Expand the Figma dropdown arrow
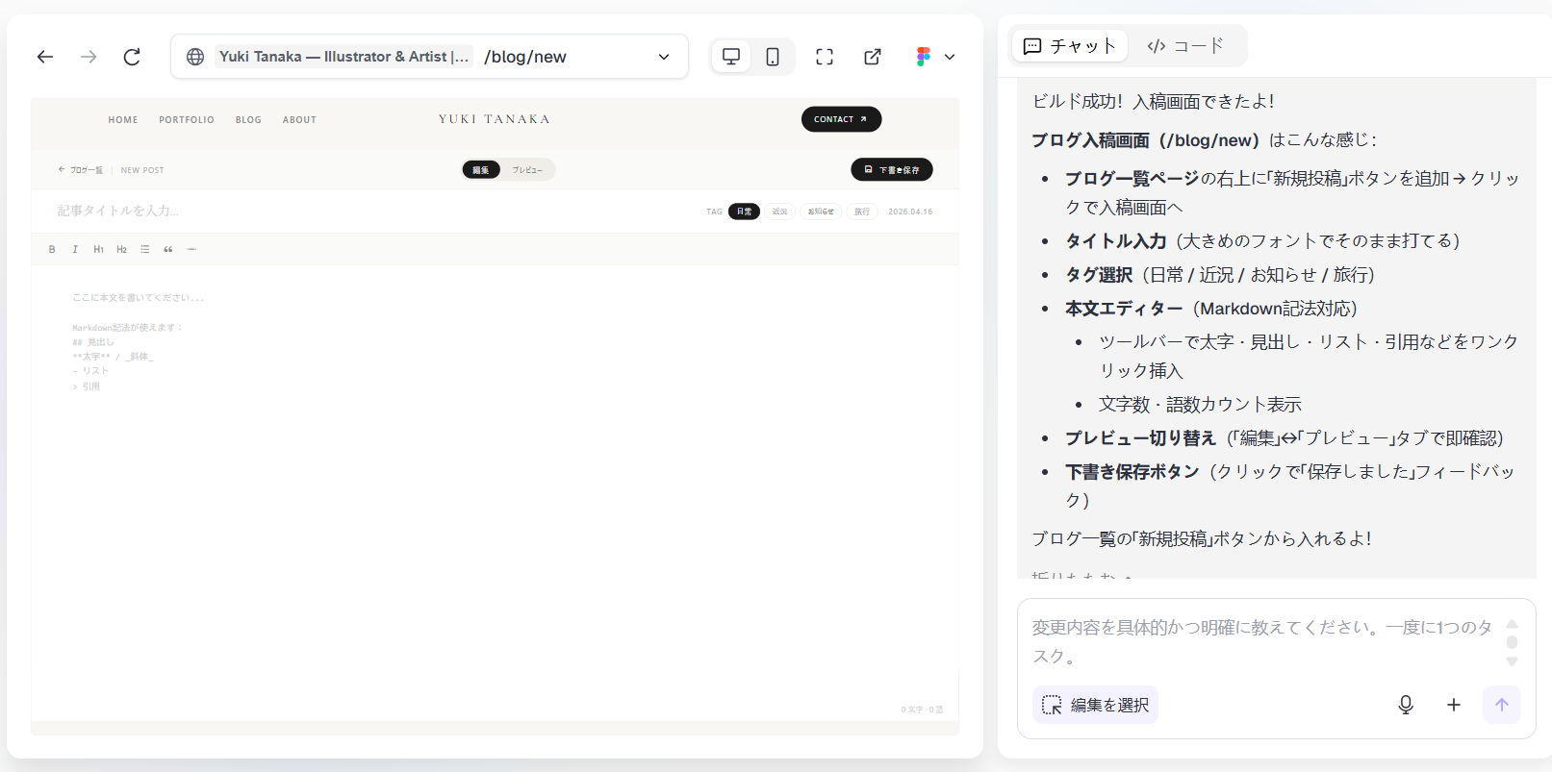 pyautogui.click(x=950, y=57)
